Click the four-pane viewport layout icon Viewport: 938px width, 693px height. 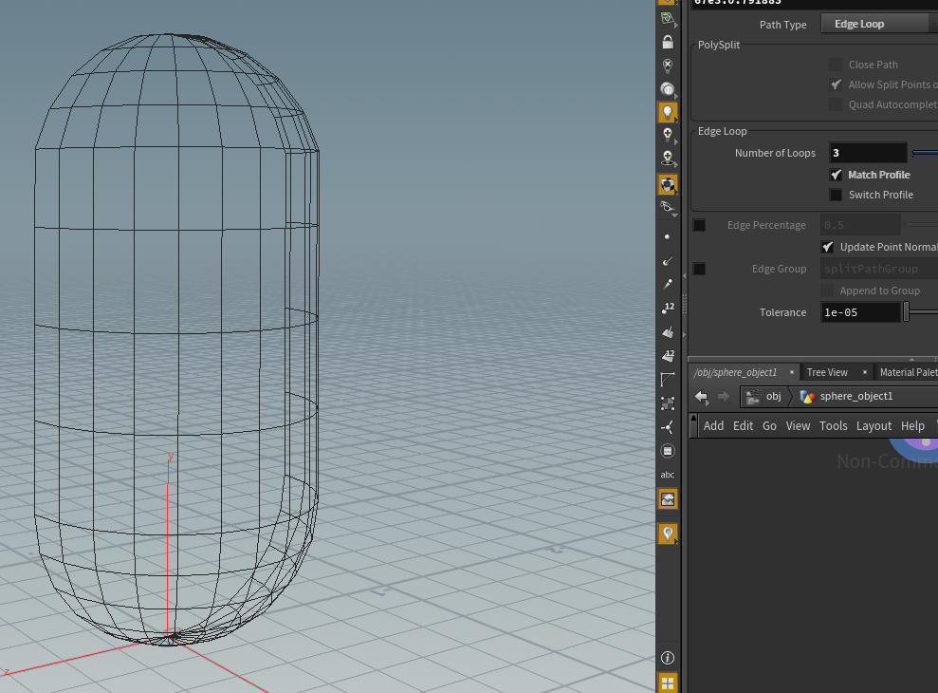click(668, 683)
